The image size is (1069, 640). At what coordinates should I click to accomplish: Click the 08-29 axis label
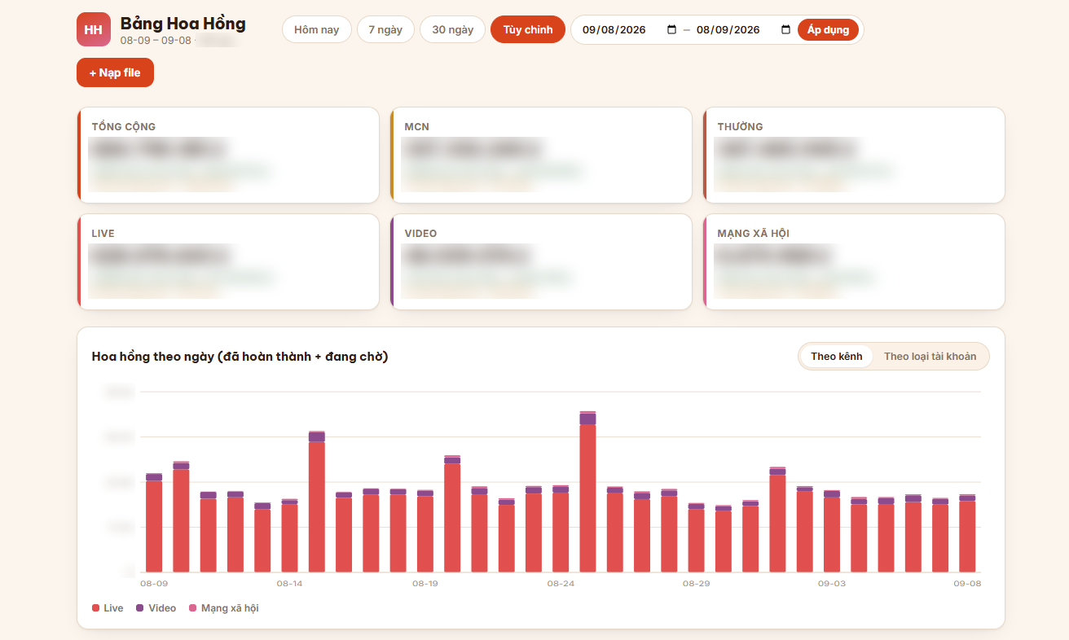click(x=696, y=584)
